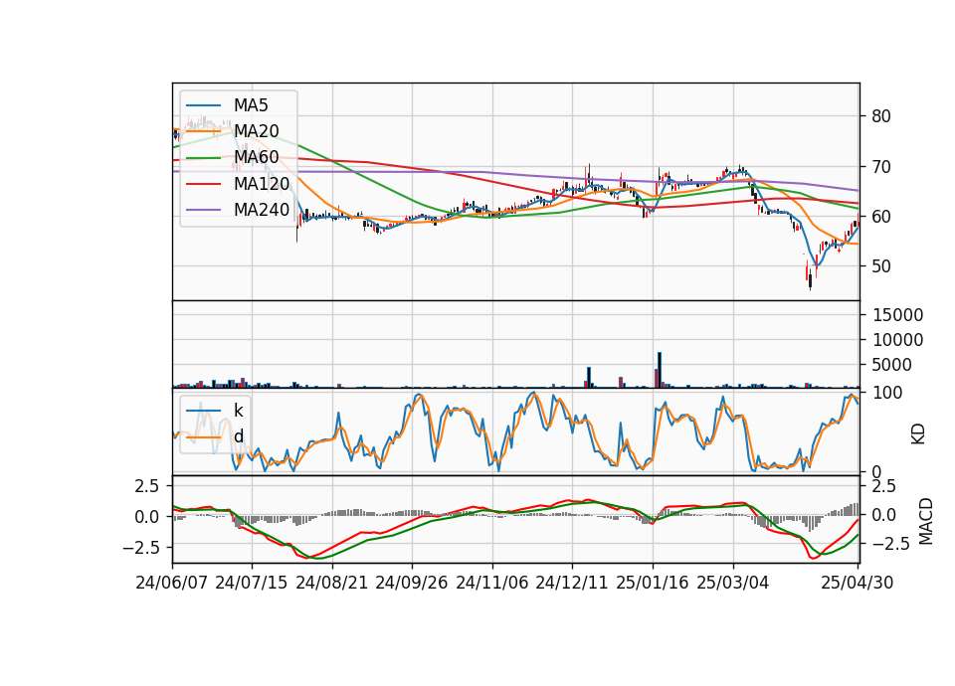Click the 24/08/21 date axis label
Screen dimensions: 955x686
[332, 583]
